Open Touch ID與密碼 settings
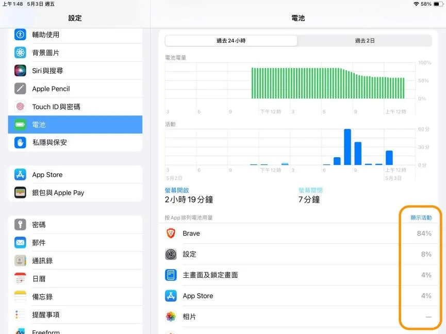 pos(75,107)
